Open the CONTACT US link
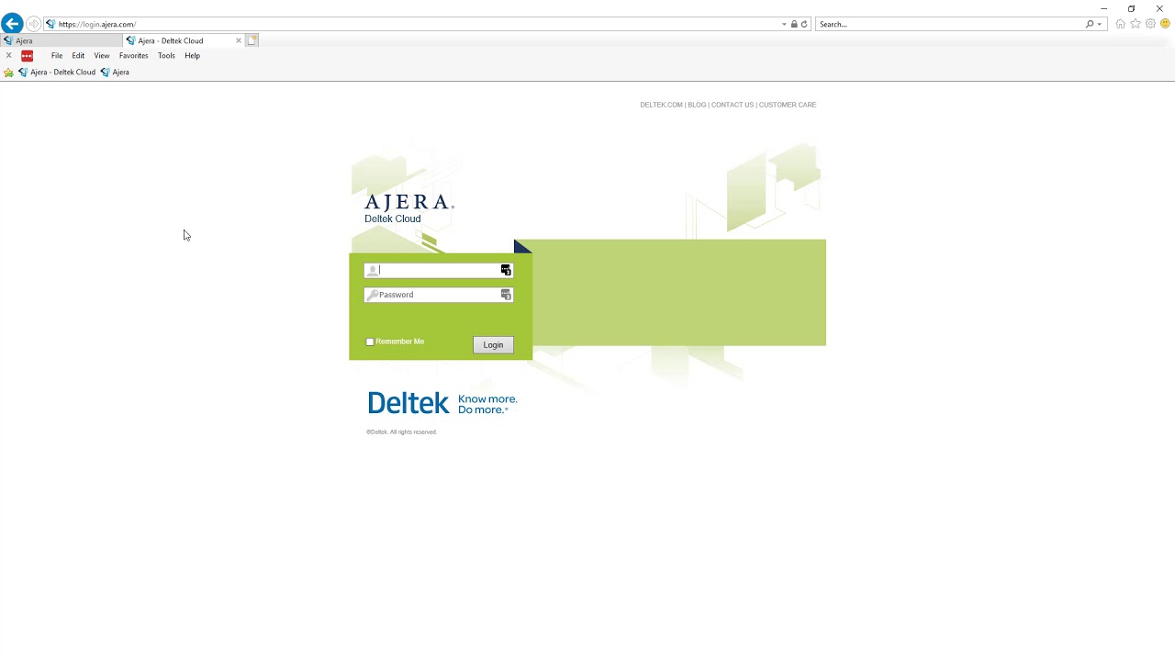This screenshot has height=661, width=1175. click(x=733, y=105)
